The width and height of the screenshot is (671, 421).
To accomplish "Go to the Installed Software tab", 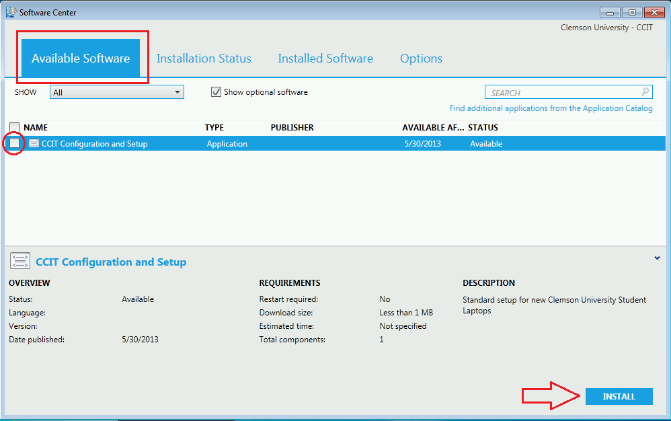I will [325, 59].
